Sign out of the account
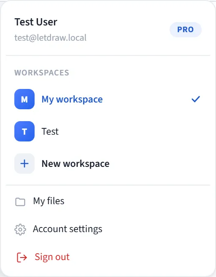This screenshot has width=216, height=277. [x=108, y=257]
